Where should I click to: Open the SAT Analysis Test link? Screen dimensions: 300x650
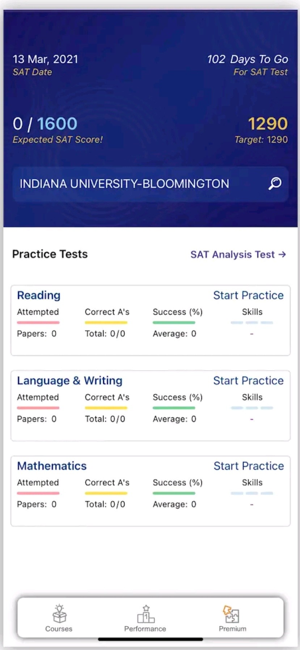pyautogui.click(x=233, y=255)
